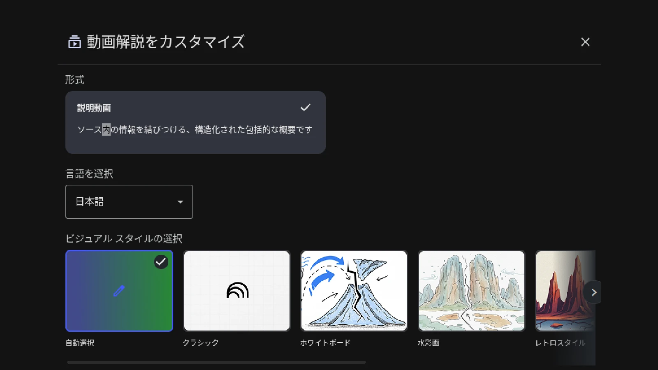Click the 水彩画 caption text
The height and width of the screenshot is (370, 658).
coord(428,342)
